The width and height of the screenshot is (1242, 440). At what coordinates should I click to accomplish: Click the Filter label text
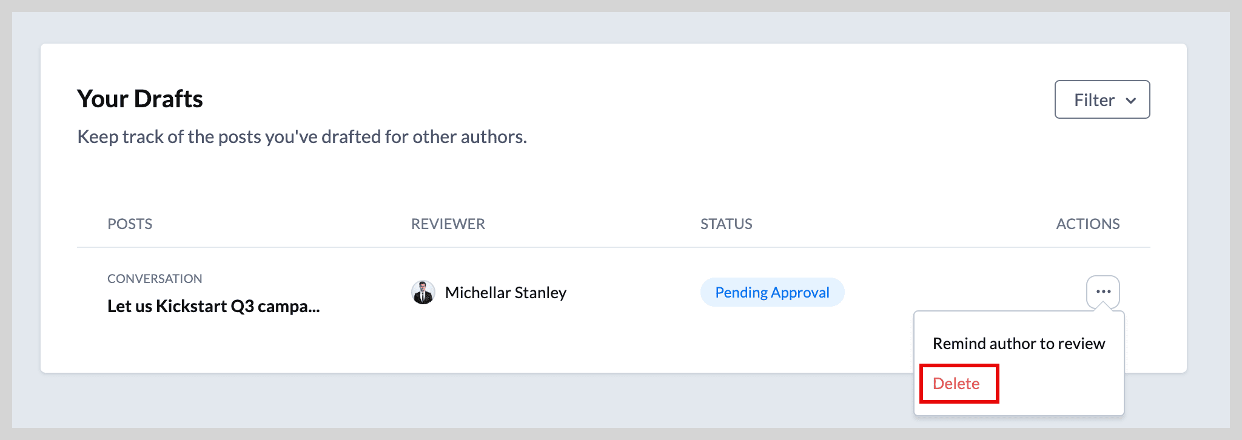[x=1094, y=100]
